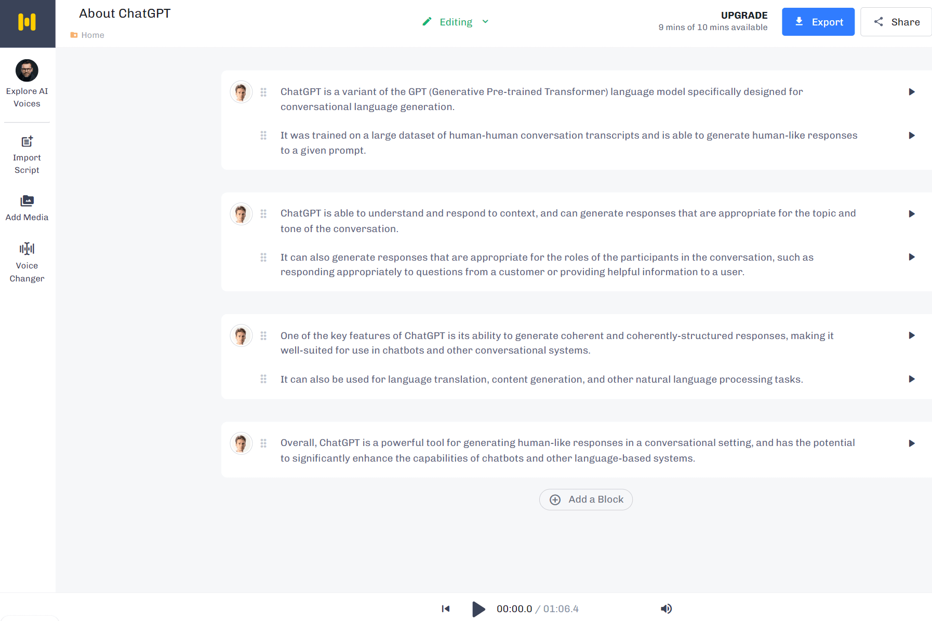
Task: Click drag handle beside 'ChatGPT is able to understand'
Action: click(263, 214)
